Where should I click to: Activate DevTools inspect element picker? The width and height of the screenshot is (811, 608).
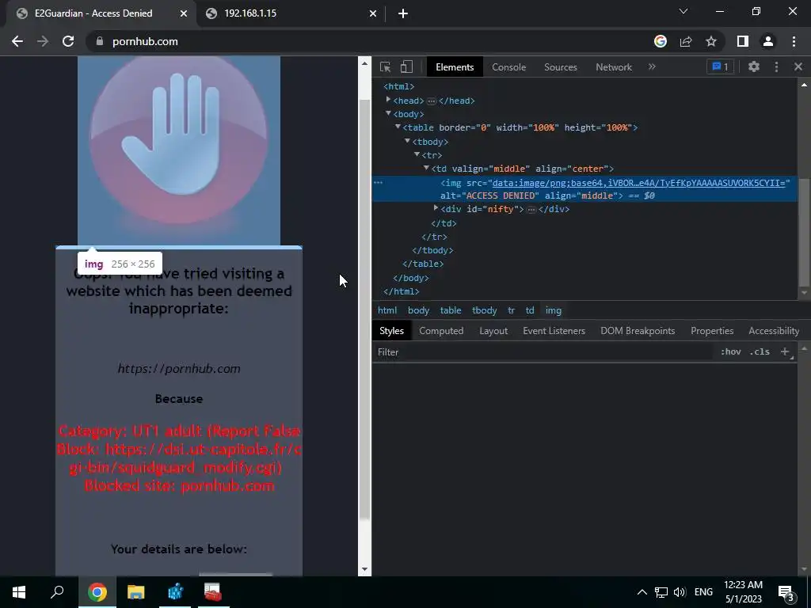click(386, 66)
